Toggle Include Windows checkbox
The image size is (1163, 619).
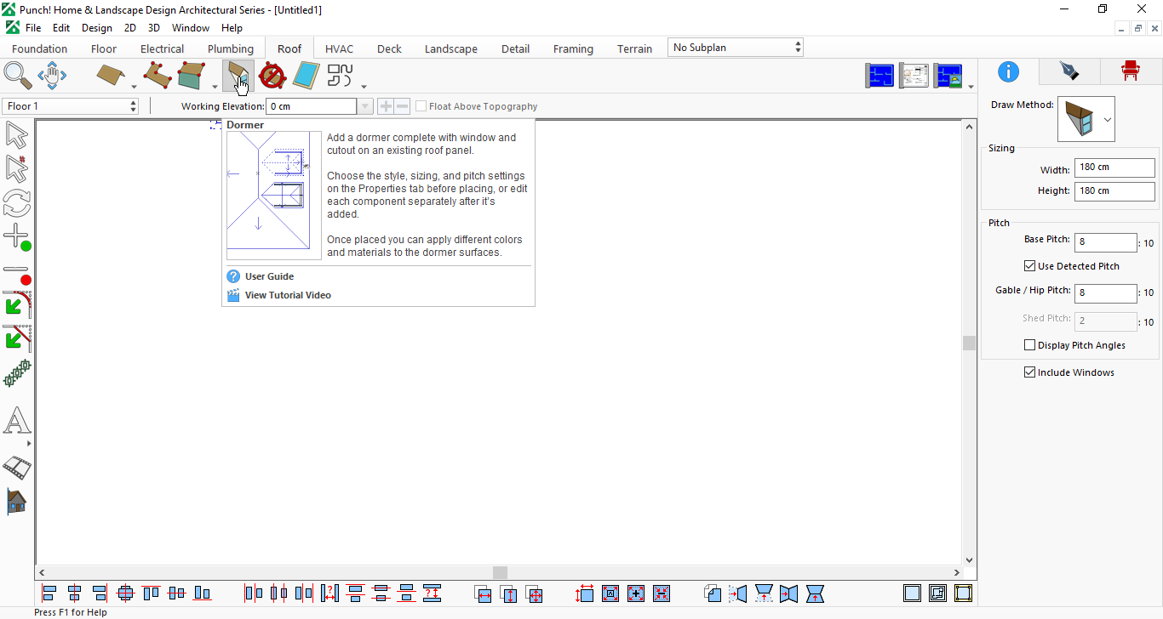pyautogui.click(x=1030, y=372)
